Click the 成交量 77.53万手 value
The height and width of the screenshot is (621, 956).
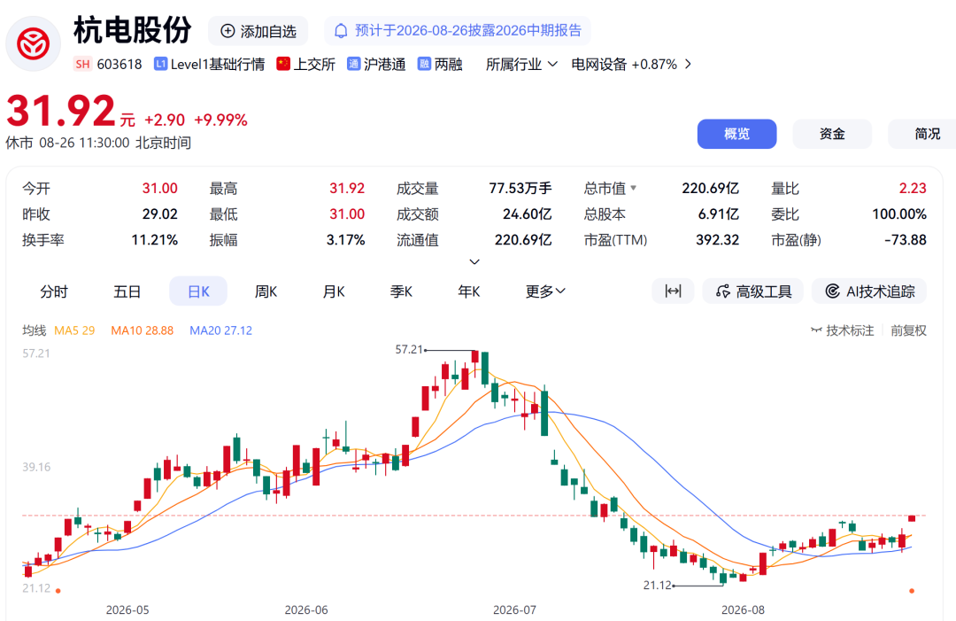coord(520,189)
